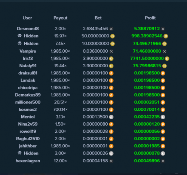Click Demarkus89's 1,985.00× payout value
The width and height of the screenshot is (187, 175).
[60, 95]
